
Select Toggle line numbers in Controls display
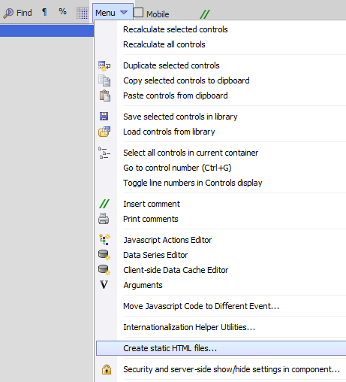point(193,183)
